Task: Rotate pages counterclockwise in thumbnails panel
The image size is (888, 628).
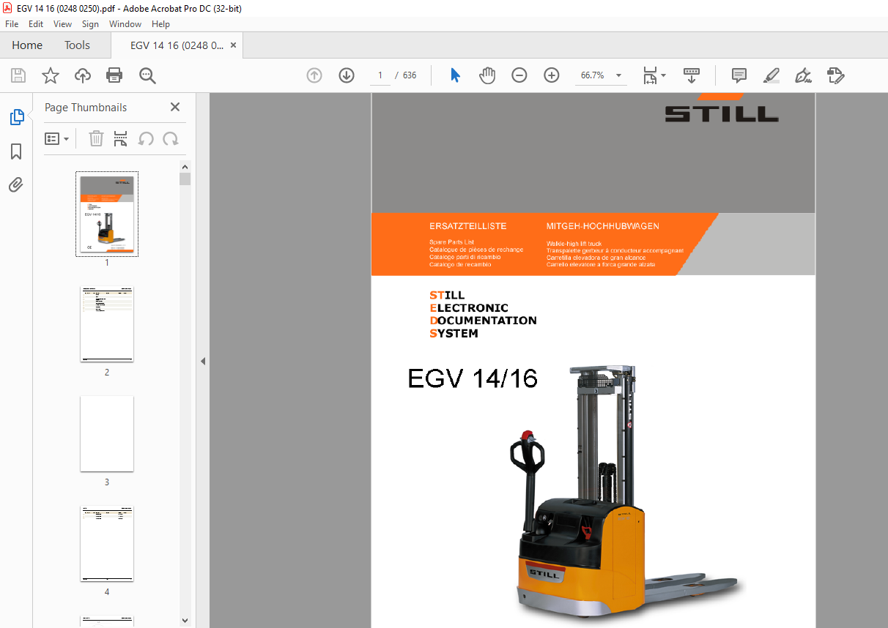Action: pyautogui.click(x=146, y=138)
